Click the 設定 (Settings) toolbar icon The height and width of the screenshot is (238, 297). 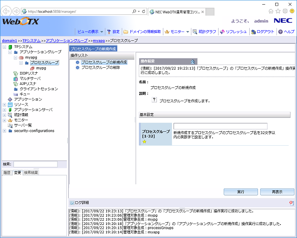click(109, 32)
